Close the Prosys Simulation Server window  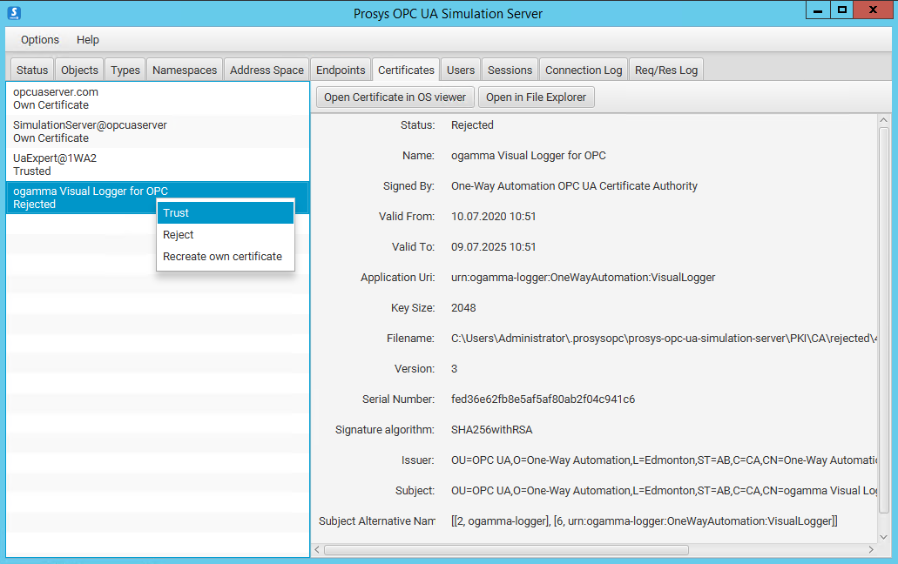[x=873, y=10]
